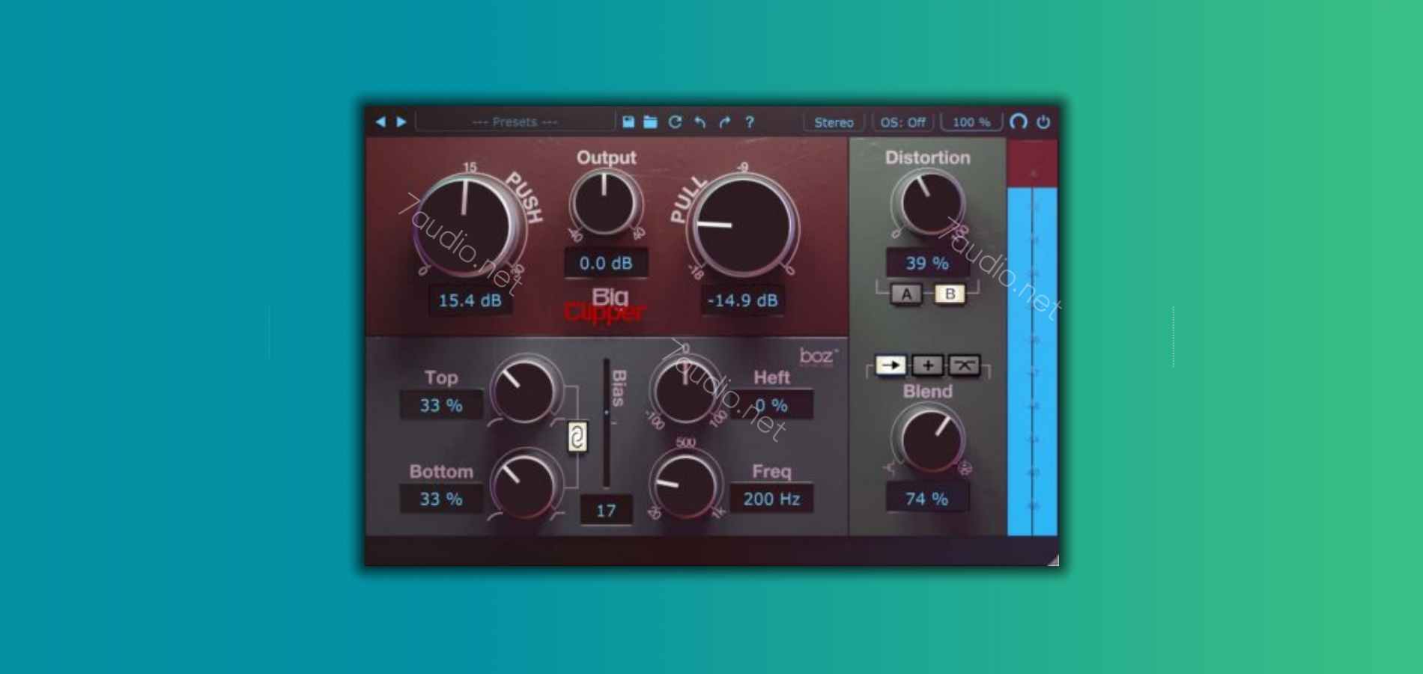
Task: Select the plus blend mode button
Action: [928, 365]
